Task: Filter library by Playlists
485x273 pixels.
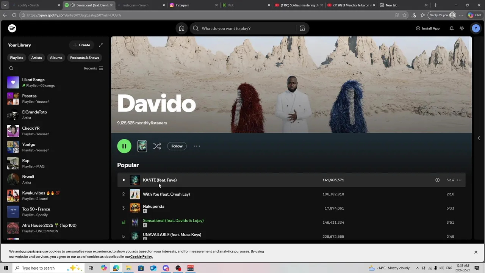Action: pos(17,58)
